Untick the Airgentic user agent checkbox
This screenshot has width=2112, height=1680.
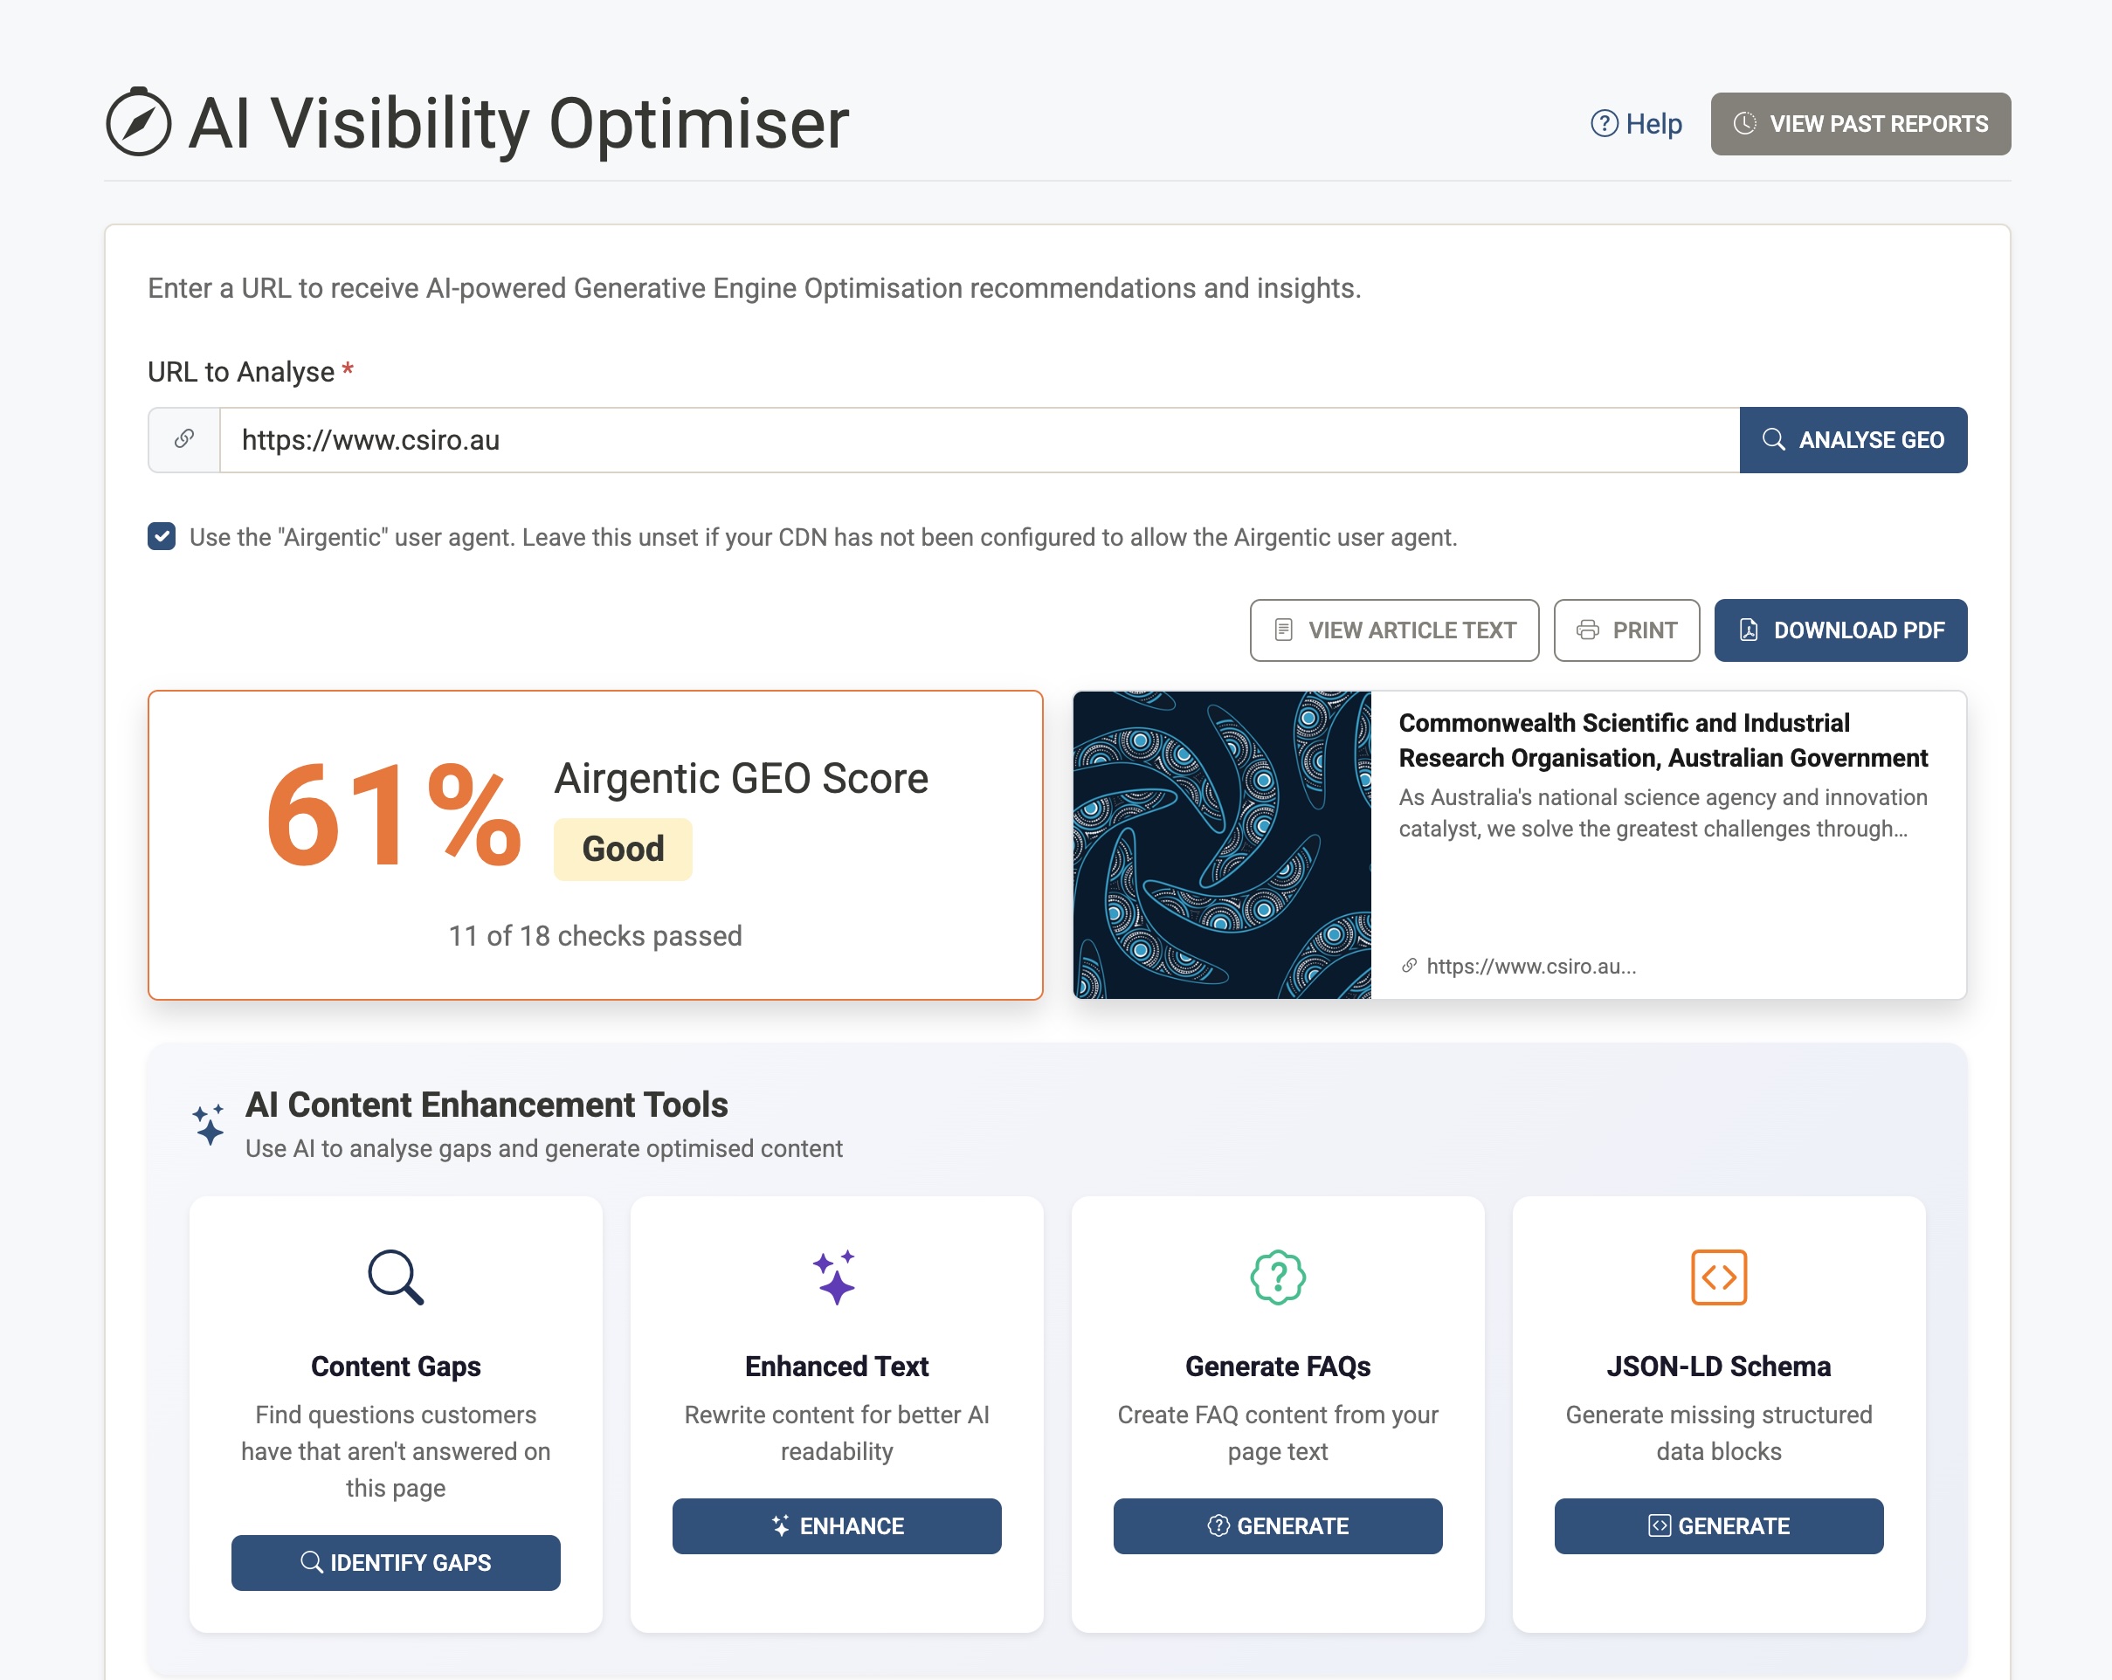click(x=162, y=536)
